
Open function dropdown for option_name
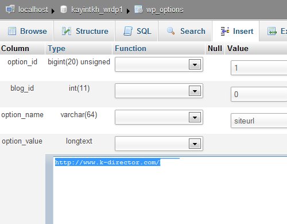tap(159, 117)
